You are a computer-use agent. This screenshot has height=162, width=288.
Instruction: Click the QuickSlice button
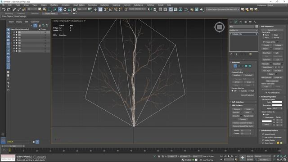click(x=266, y=60)
